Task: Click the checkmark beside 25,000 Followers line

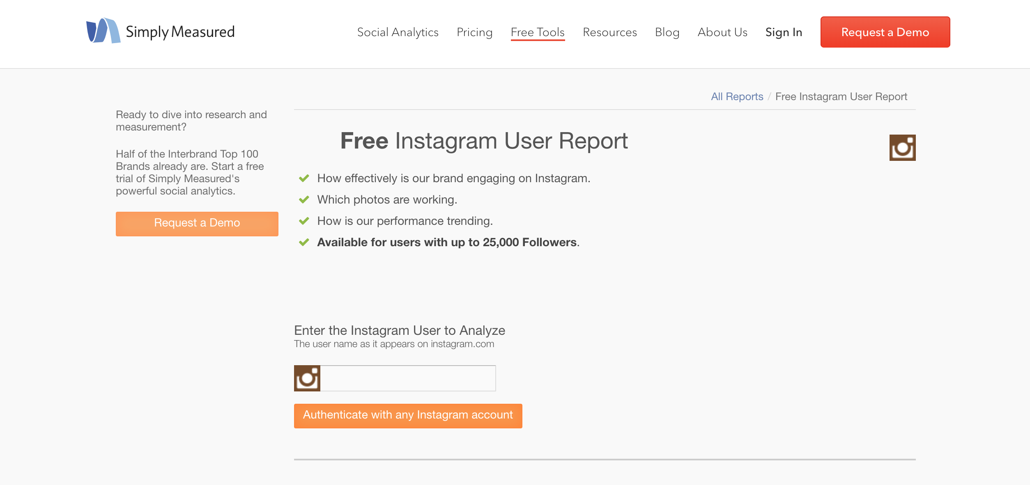Action: click(304, 243)
